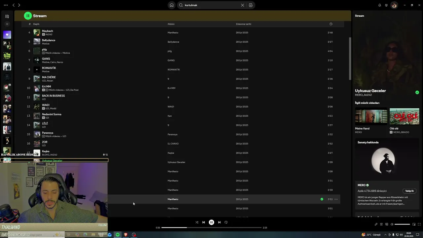Go forward with the right navigation arrow
This screenshot has height=238, width=423.
tap(19, 5)
